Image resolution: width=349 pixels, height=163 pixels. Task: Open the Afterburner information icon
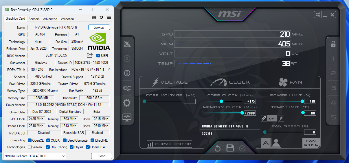tap(127, 73)
